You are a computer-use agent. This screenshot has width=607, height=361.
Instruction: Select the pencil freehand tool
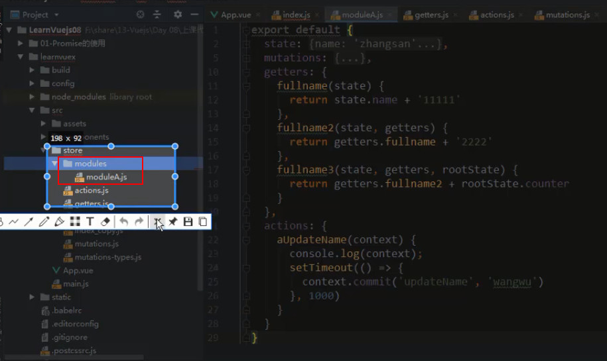44,221
